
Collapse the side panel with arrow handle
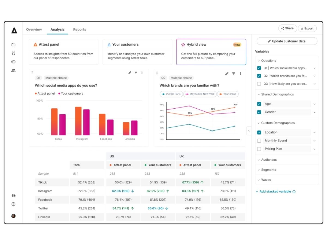249,131
